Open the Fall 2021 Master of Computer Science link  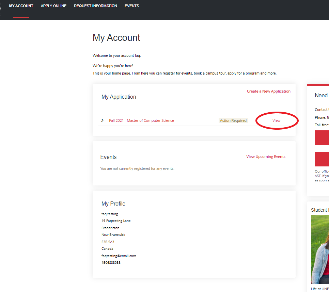click(x=141, y=120)
